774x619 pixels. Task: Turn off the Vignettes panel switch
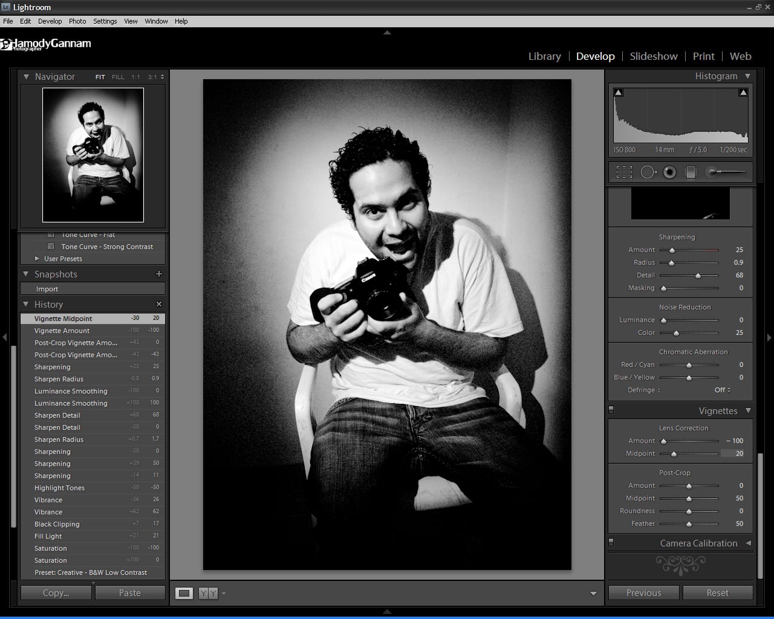tap(611, 410)
